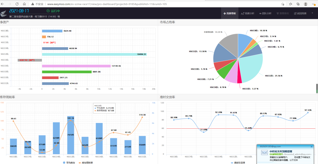Viewport: 318px width, 164px height.
Task: Click the browser back arrow
Action: click(3, 4)
